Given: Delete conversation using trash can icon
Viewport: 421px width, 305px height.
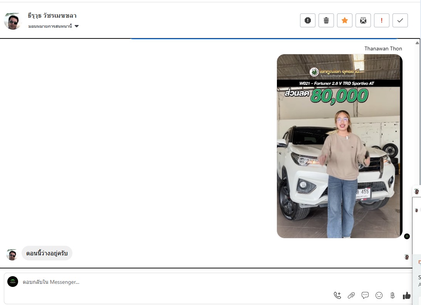Looking at the screenshot, I should point(326,20).
